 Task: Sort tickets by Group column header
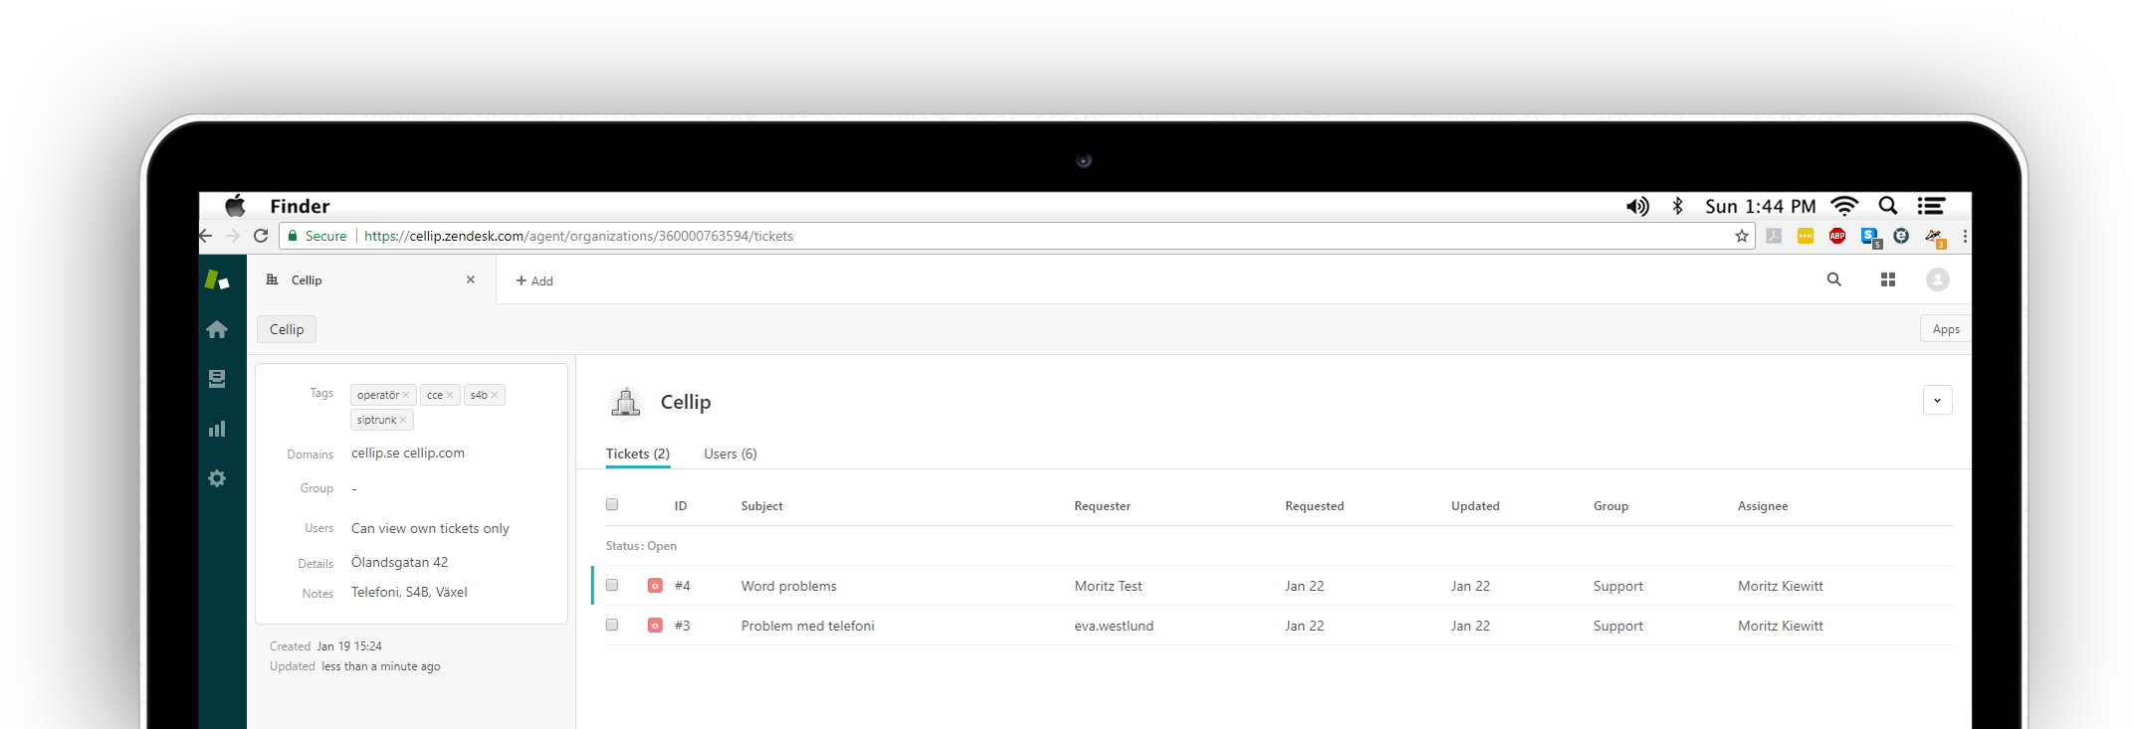click(x=1610, y=506)
